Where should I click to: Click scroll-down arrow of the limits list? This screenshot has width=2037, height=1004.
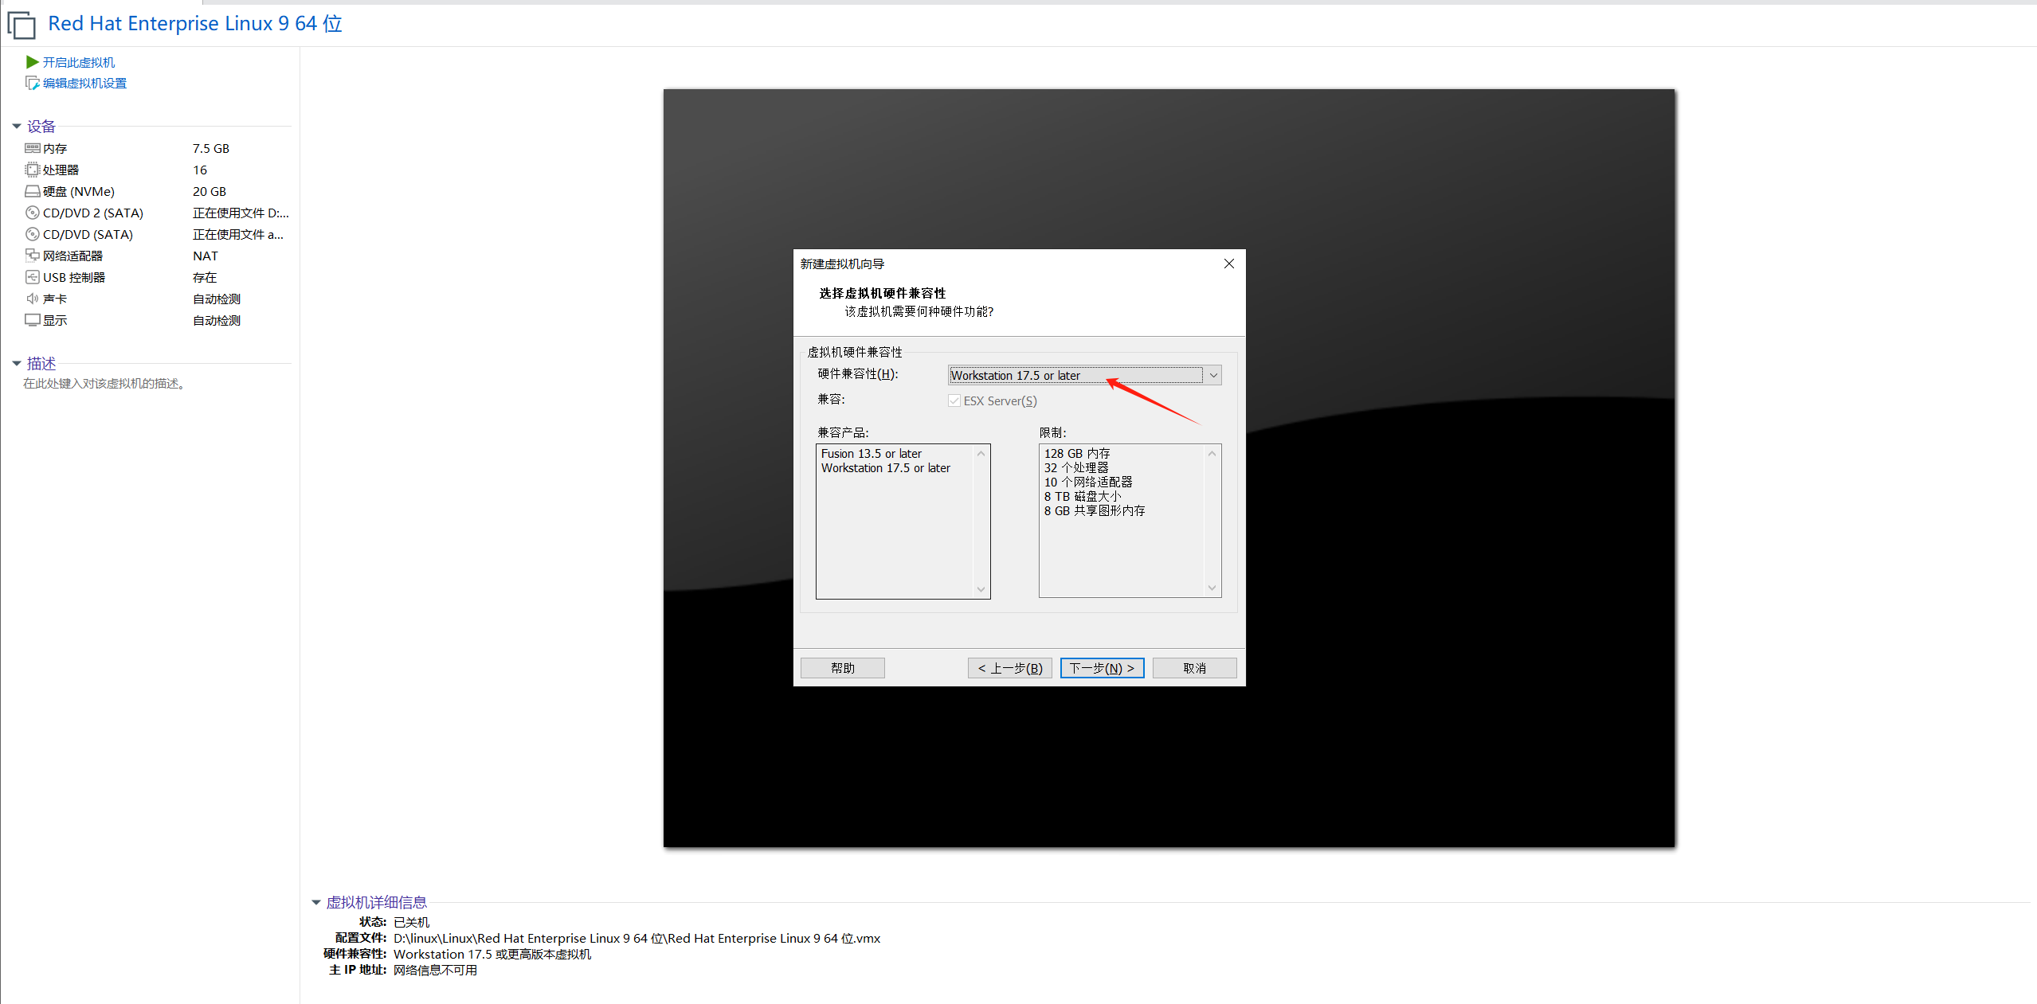(x=1212, y=588)
